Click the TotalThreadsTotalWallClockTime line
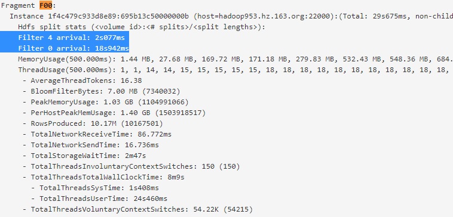 103,177
